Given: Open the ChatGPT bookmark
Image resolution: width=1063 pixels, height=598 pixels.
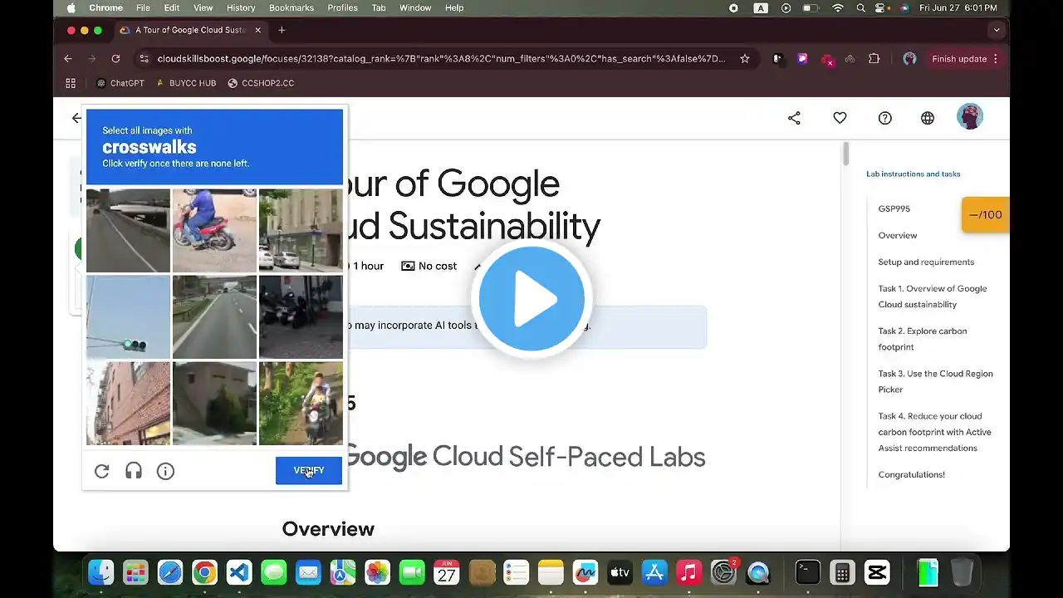Looking at the screenshot, I should pos(120,83).
